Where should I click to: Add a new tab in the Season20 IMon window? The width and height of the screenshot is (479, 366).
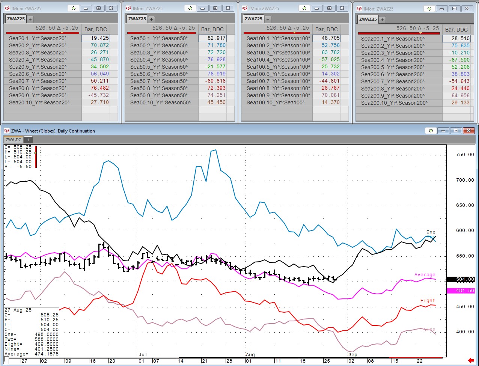pos(30,19)
